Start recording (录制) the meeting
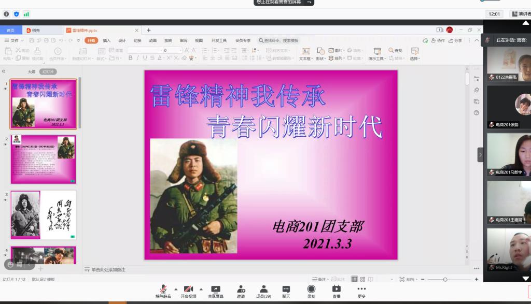 311,292
